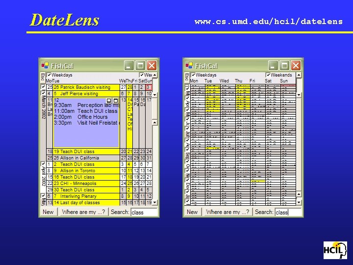Toggle Weekdays checkbox in right FishCal window
Viewport: 353px width, 265px height.
tap(193, 75)
